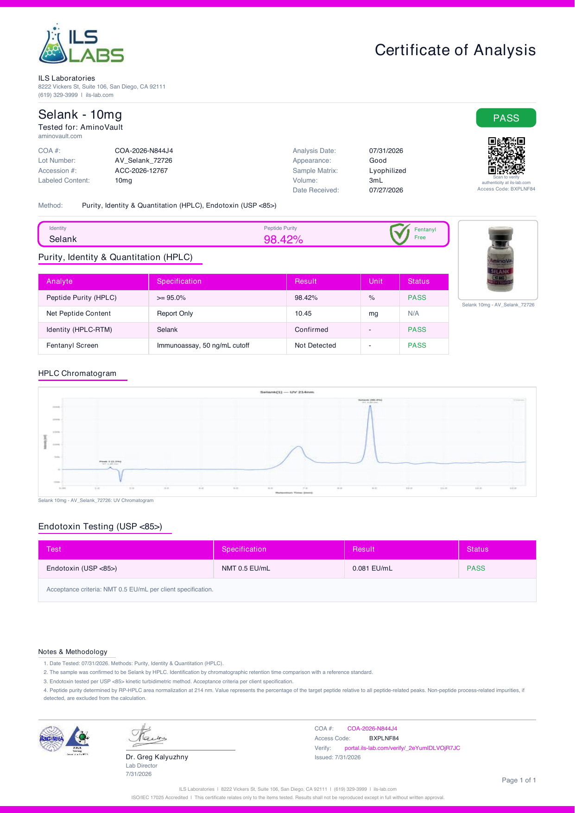Click the Issued: 7/31/2026 text

[x=338, y=757]
